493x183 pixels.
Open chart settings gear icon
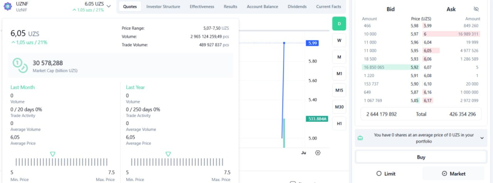tap(318, 153)
